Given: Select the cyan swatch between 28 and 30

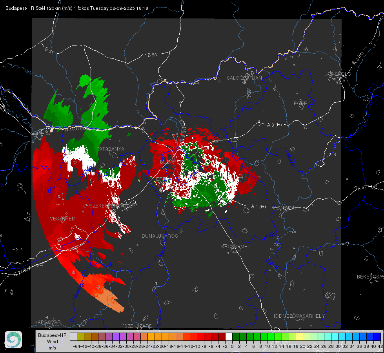Looking at the screenshot, I should tap(335, 337).
